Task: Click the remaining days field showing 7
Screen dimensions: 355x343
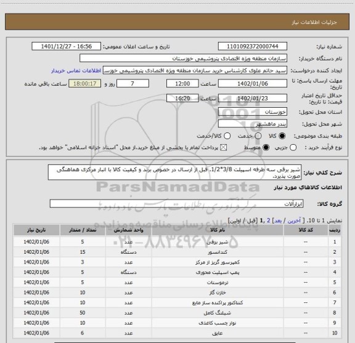Action: pyautogui.click(x=133, y=84)
